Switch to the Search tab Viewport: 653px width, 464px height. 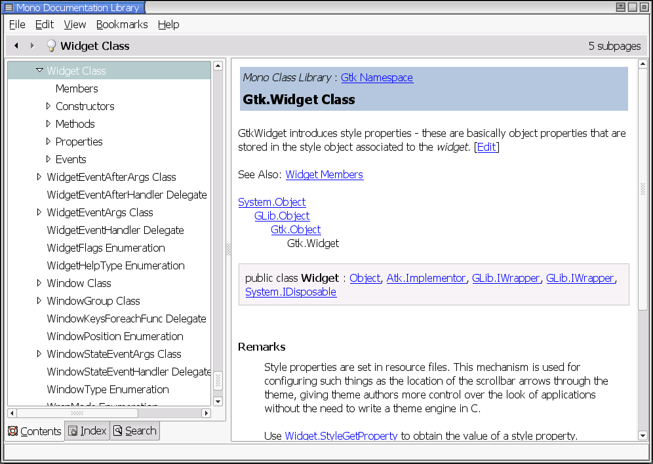coord(135,431)
